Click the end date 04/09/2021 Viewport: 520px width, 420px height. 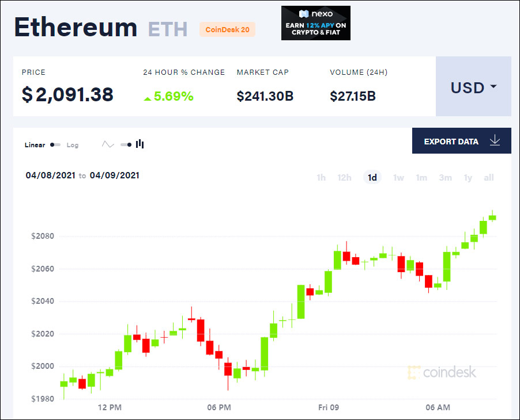[114, 175]
